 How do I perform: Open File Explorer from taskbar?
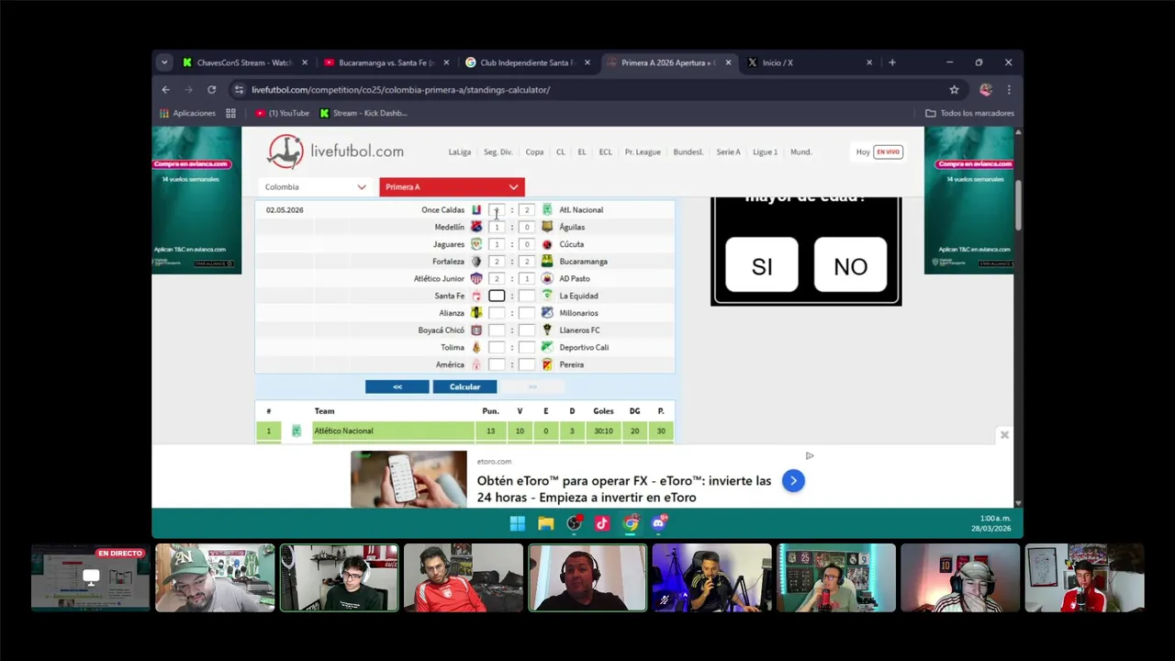point(546,523)
